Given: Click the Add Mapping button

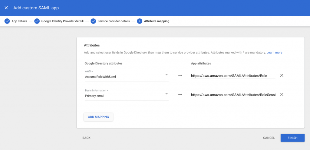Looking at the screenshot, I should [98, 117].
